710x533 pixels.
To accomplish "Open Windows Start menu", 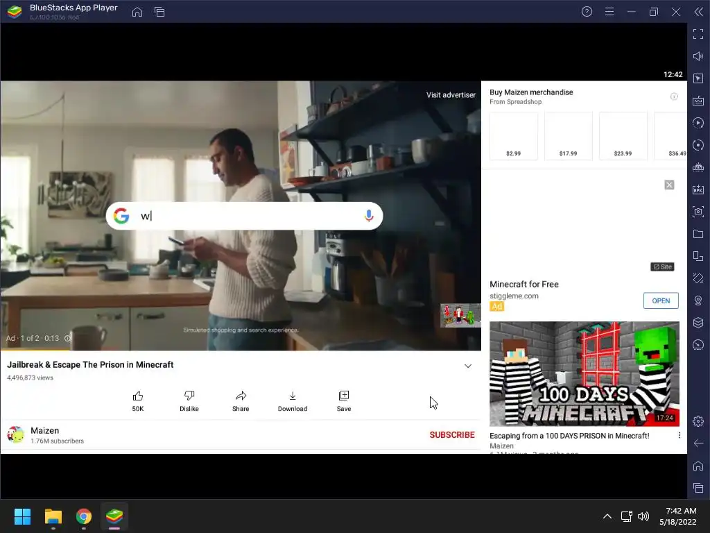I will tap(22, 516).
